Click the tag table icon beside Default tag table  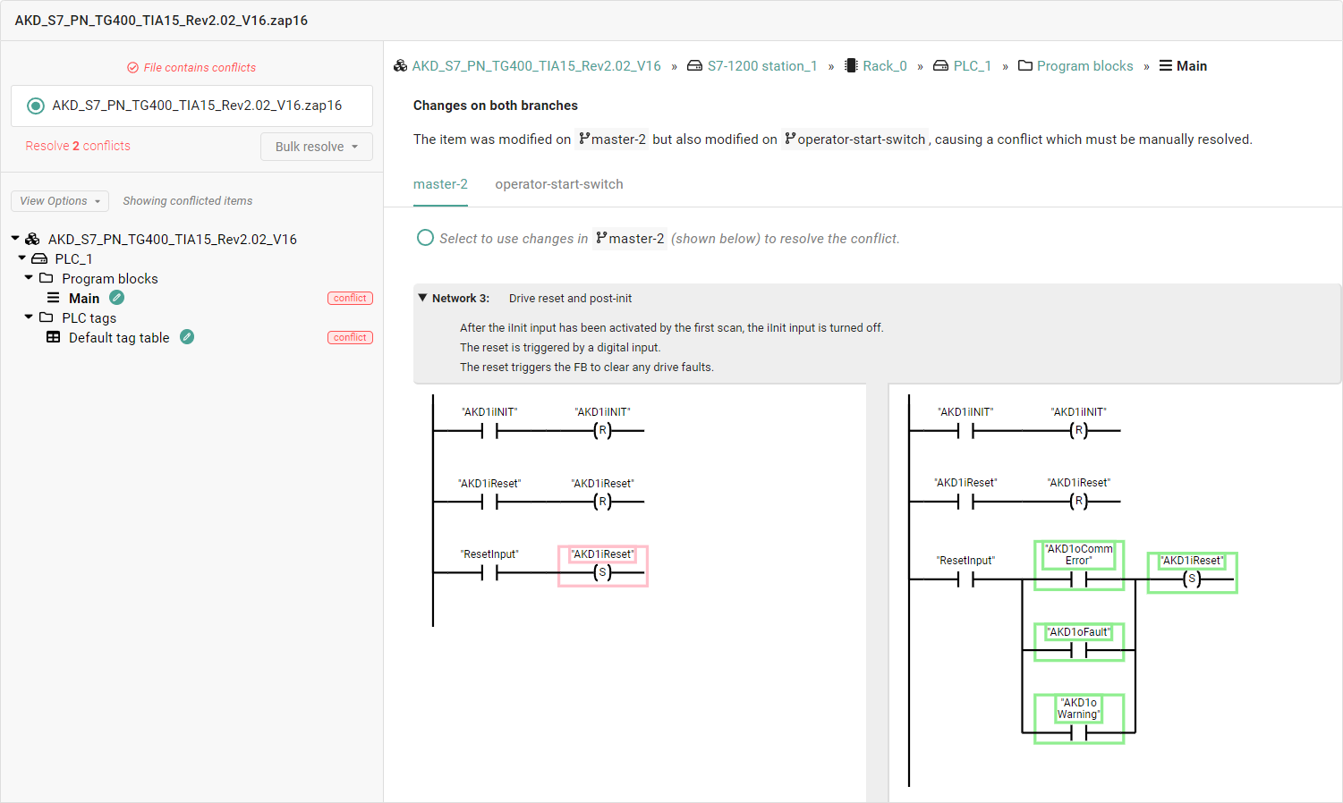pyautogui.click(x=54, y=337)
